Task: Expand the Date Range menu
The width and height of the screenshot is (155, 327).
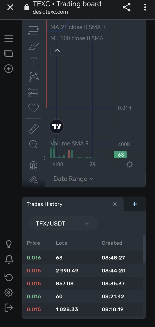Action: click(x=73, y=179)
